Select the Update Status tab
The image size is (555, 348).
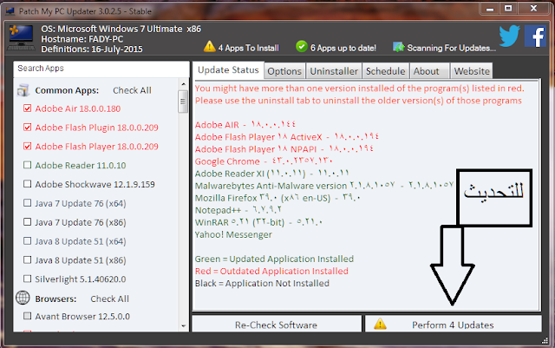[228, 70]
